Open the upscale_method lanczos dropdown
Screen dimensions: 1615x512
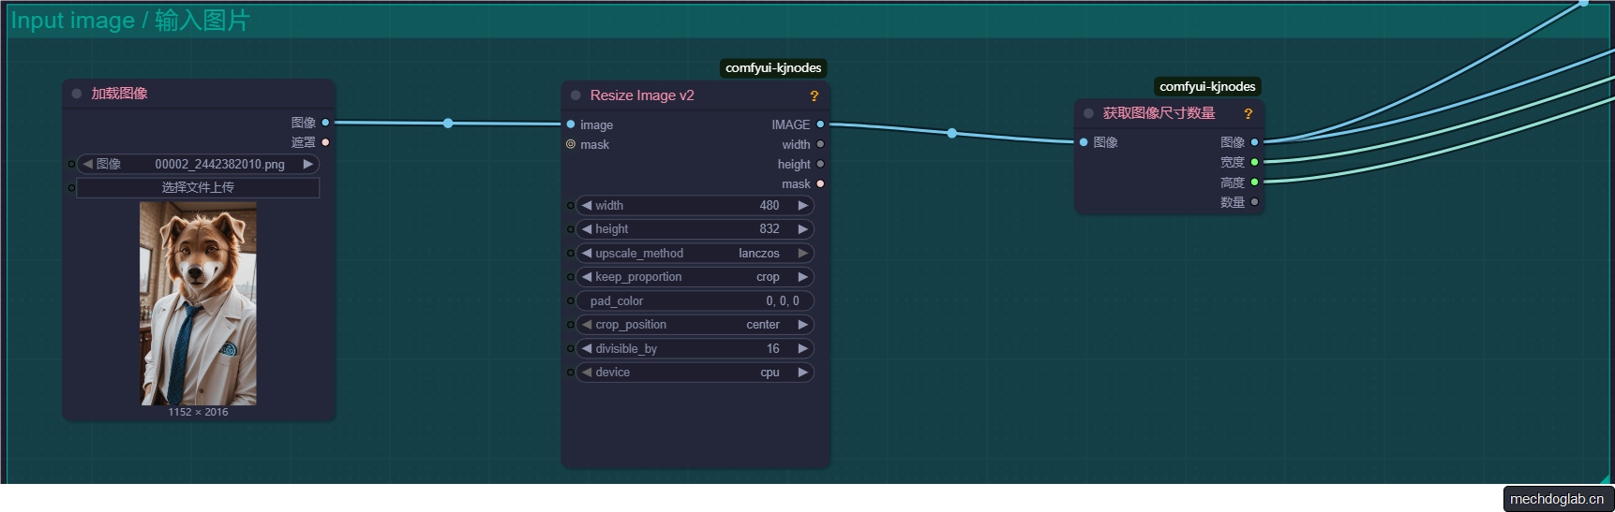pos(694,254)
